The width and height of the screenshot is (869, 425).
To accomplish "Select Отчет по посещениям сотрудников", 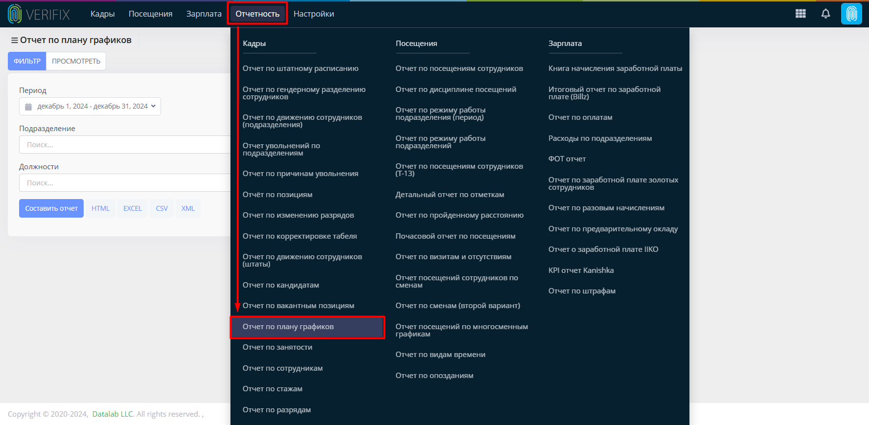I will coord(459,68).
